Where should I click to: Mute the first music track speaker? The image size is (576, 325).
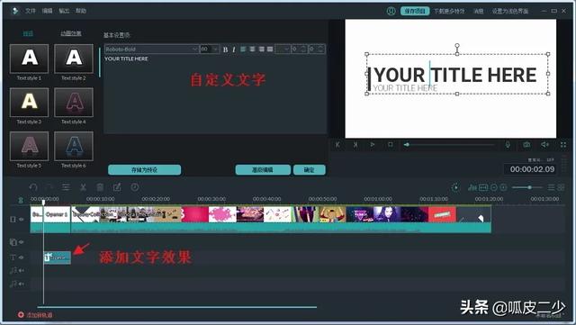[x=22, y=271]
